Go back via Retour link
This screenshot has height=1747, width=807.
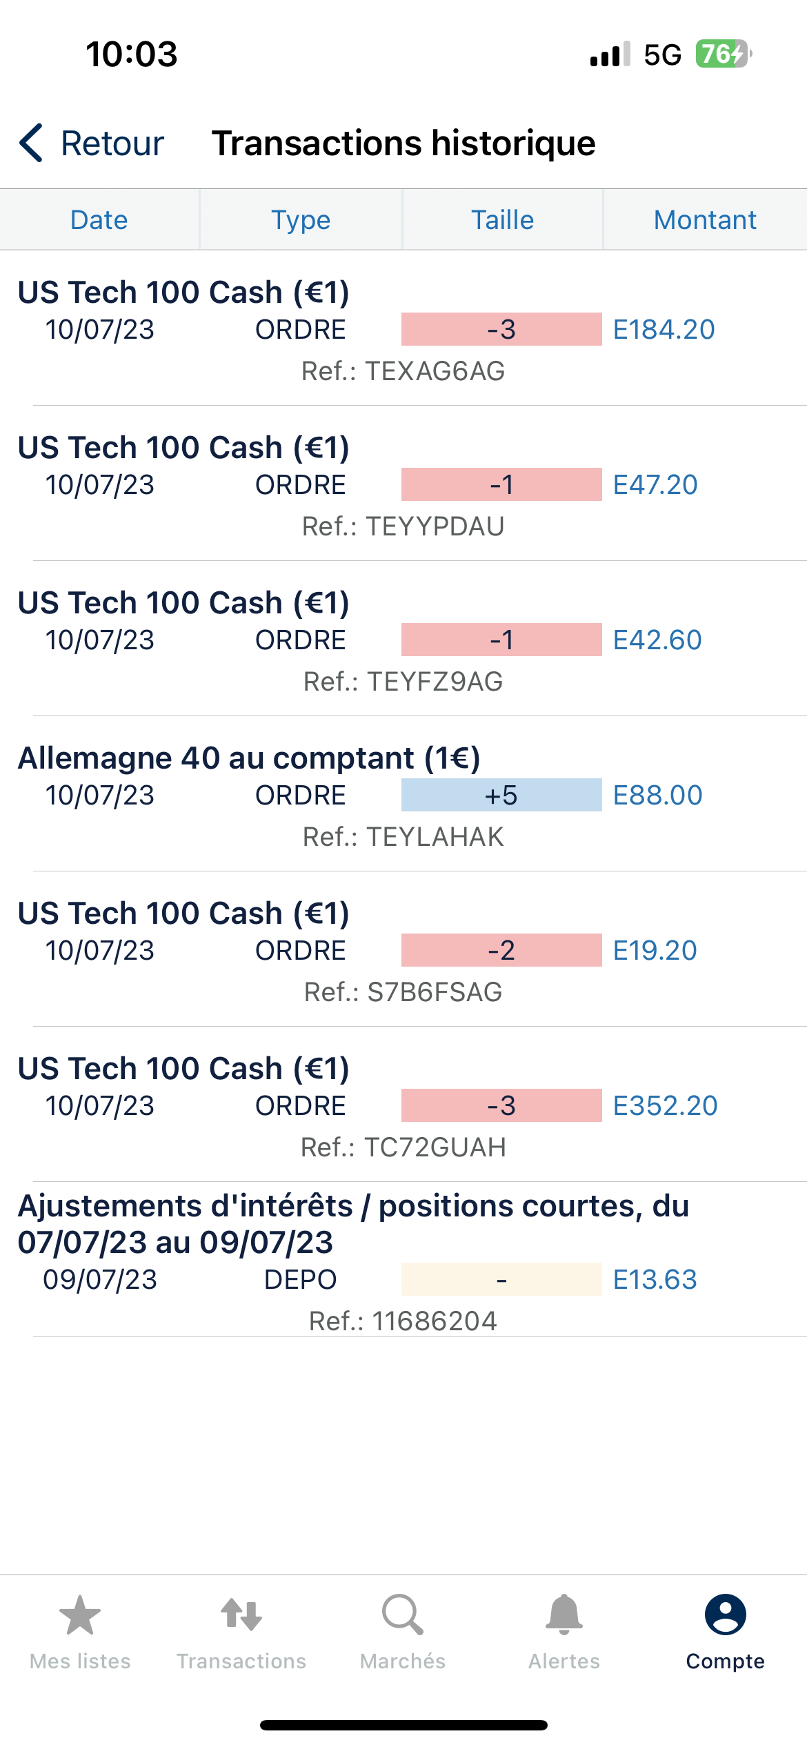click(x=112, y=144)
